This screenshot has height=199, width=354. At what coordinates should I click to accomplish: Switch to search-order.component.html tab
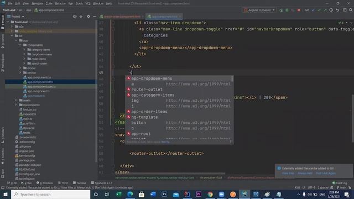coord(122,17)
